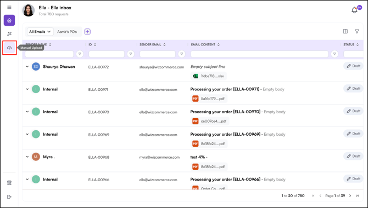Toggle the column layout icon
368x208 pixels.
[x=345, y=31]
